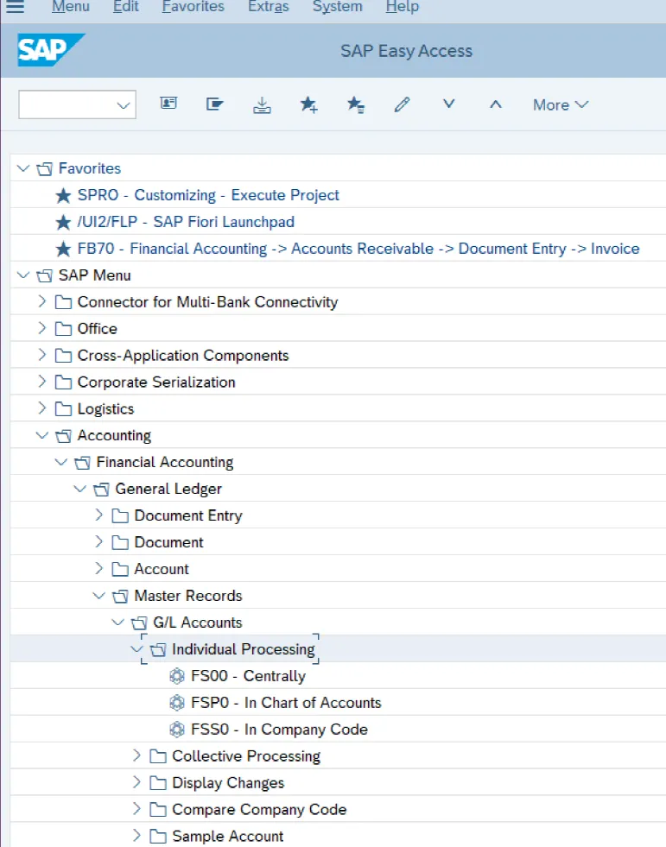Select the Corporate Serialization tree label
Viewport: 666px width, 847px height.
156,382
